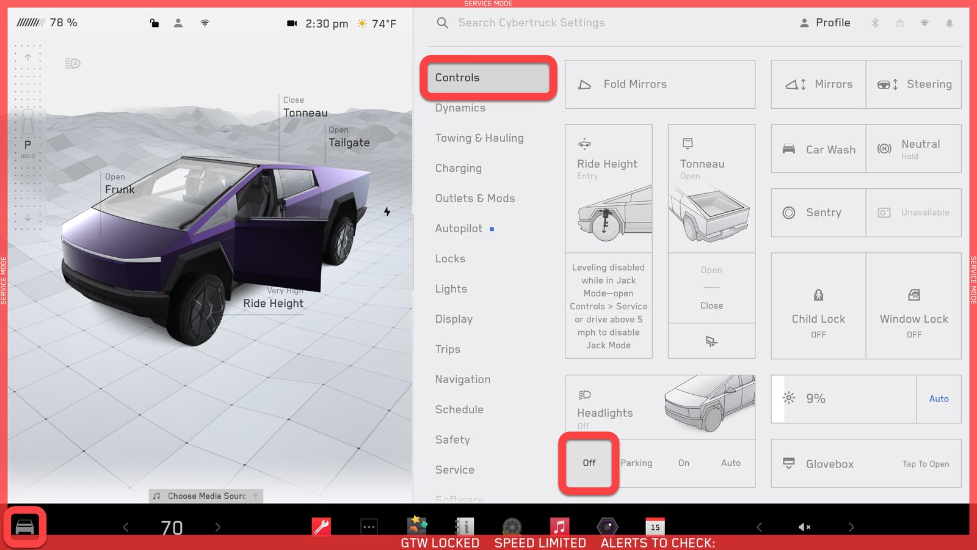This screenshot has width=977, height=550.
Task: Tap the HomeLink garage icon
Action: (899, 23)
